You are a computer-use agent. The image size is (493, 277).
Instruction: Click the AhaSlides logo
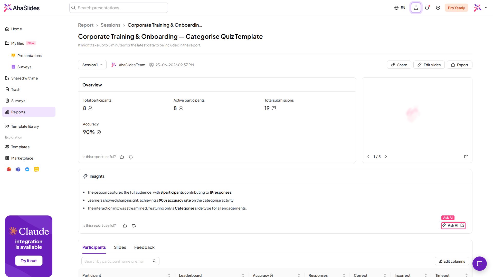point(22,8)
